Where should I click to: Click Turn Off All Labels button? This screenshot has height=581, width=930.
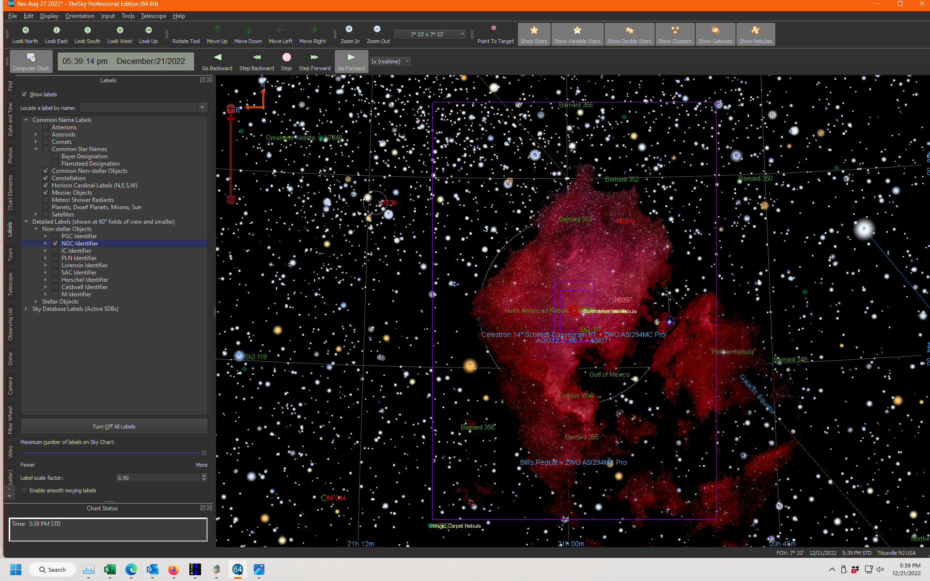[114, 427]
